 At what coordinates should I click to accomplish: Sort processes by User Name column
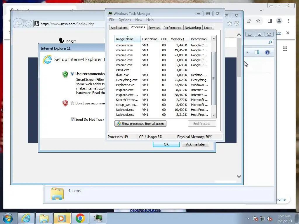pos(150,39)
